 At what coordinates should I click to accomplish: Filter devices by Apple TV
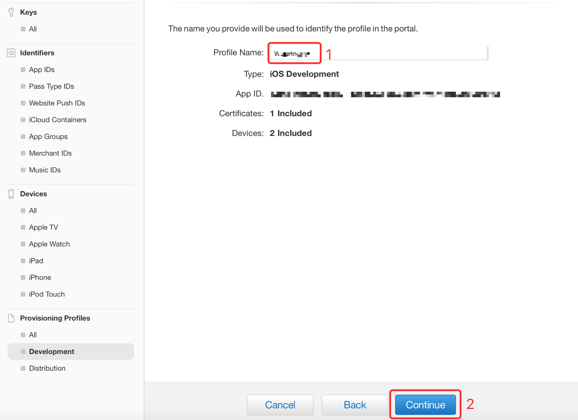(43, 227)
